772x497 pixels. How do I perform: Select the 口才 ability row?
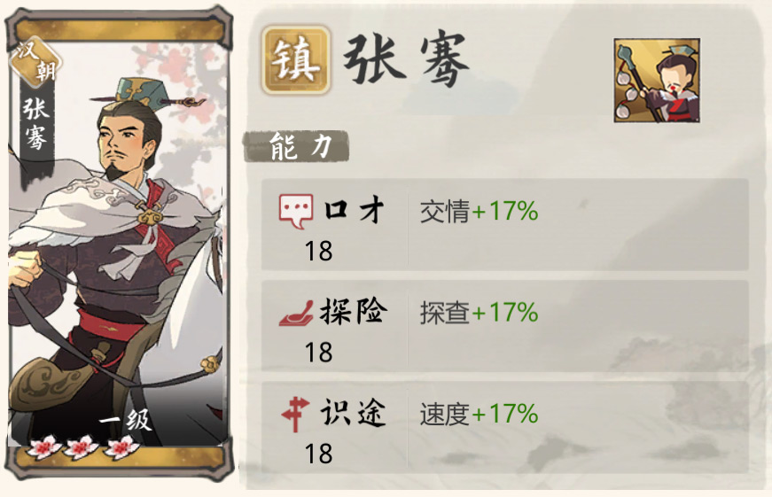point(504,224)
